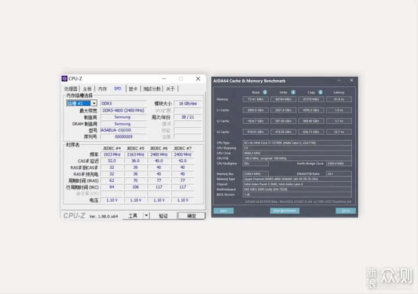Click the DRAM:FSB Ratio 24:1 field
The width and height of the screenshot is (418, 294).
pos(339,174)
